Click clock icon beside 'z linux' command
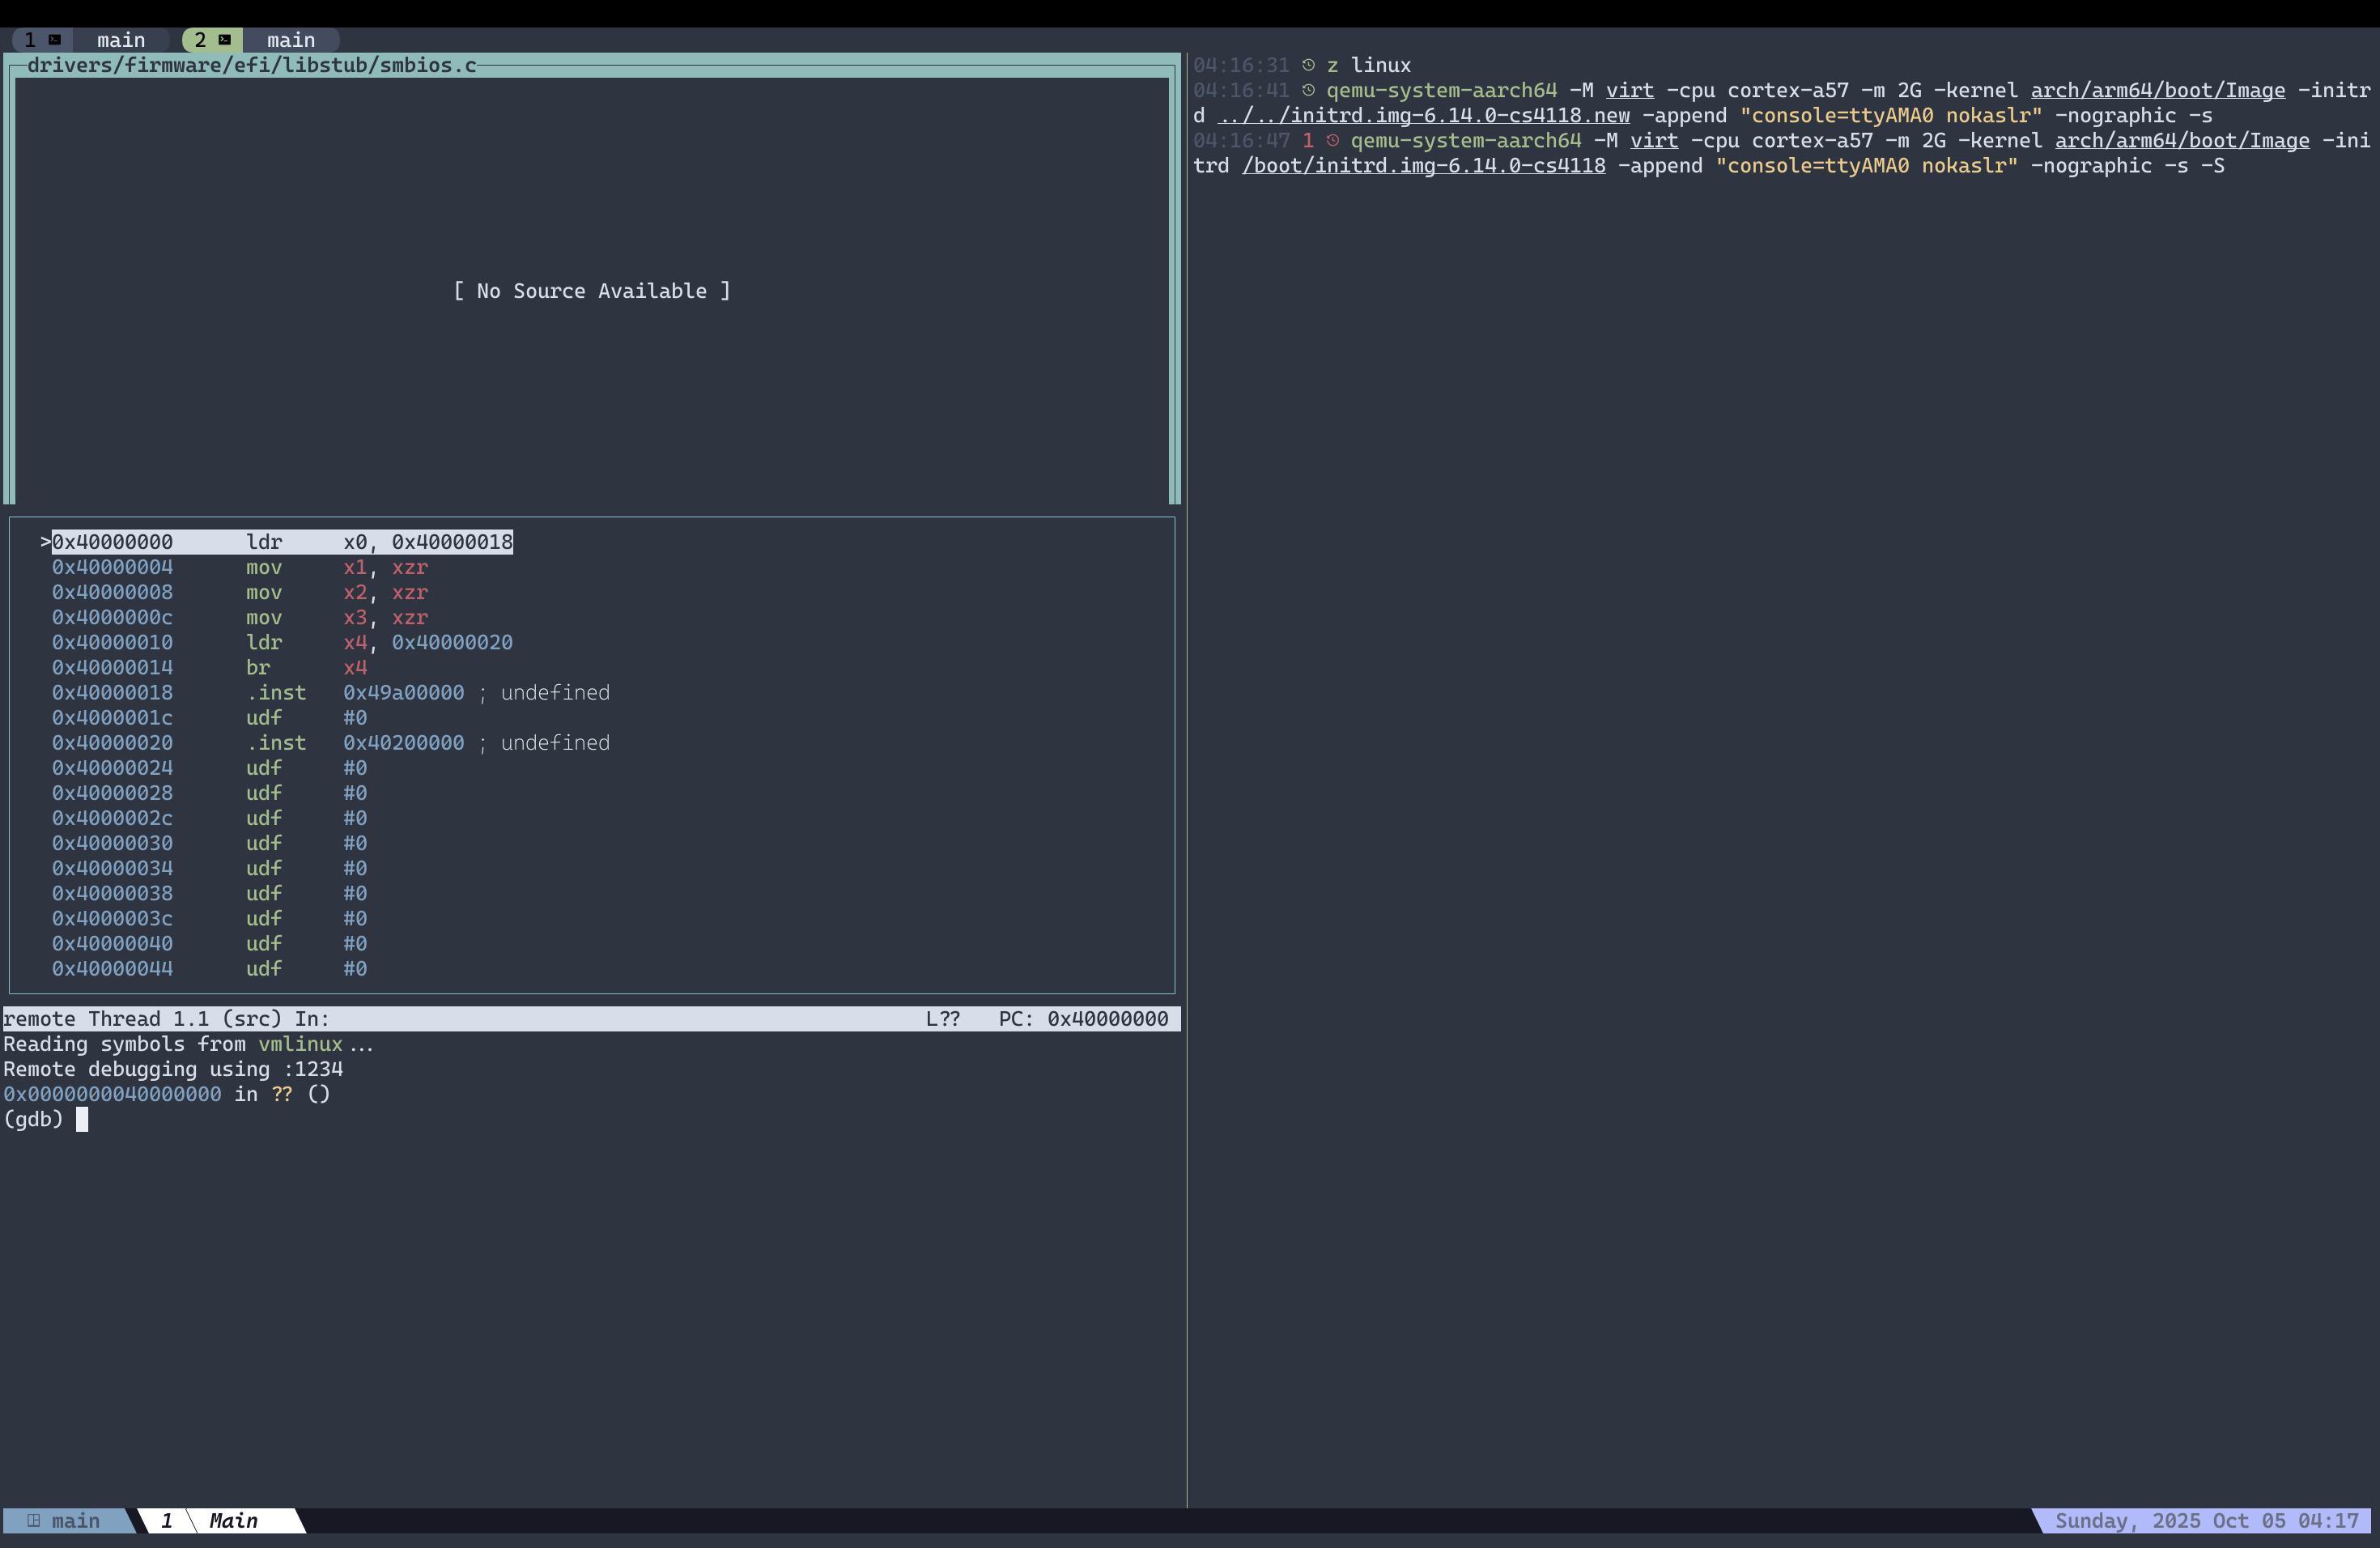The image size is (2380, 1548). [x=1308, y=65]
